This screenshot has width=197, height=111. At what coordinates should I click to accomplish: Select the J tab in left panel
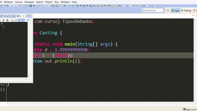tap(6, 16)
